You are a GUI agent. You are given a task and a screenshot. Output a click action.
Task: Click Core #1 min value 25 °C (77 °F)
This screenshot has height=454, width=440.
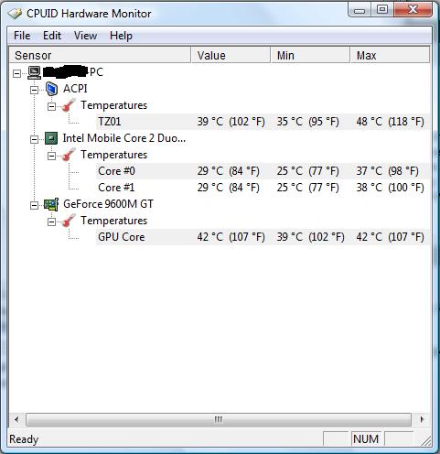(x=308, y=188)
